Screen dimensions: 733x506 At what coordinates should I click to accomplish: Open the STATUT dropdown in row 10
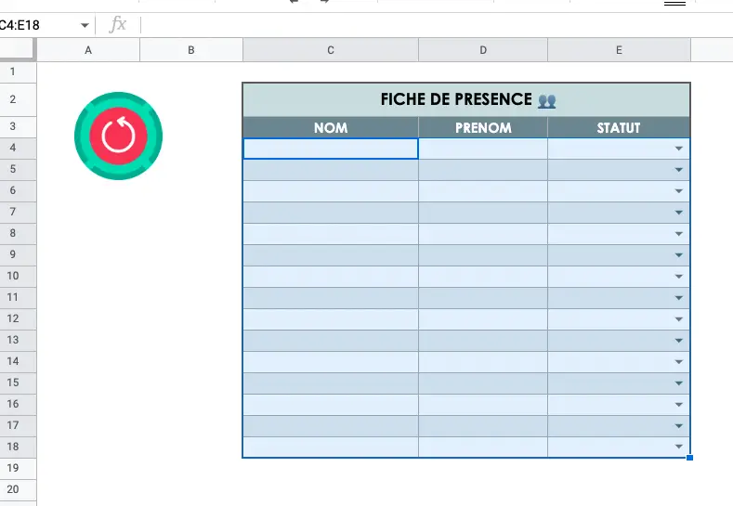[679, 277]
